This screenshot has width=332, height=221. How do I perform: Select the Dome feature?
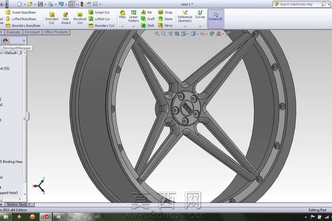(165, 19)
